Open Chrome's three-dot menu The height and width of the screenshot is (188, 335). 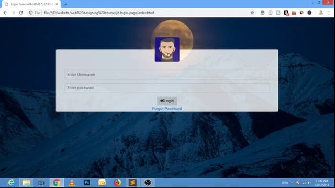click(x=329, y=13)
